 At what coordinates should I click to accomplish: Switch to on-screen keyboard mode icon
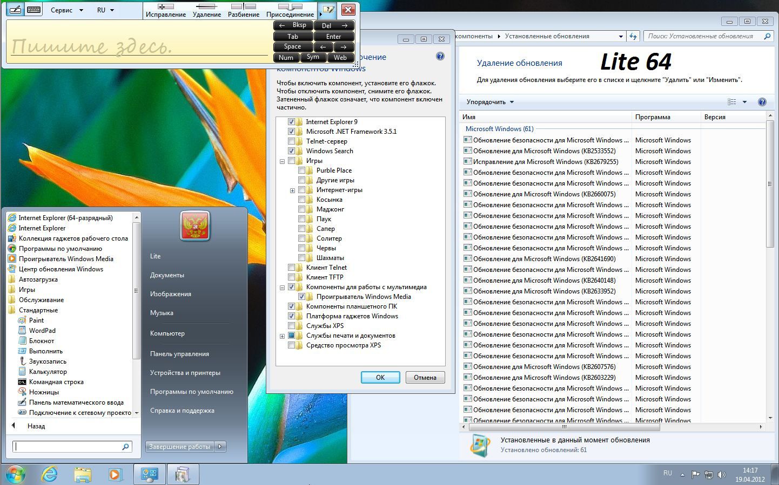[33, 10]
